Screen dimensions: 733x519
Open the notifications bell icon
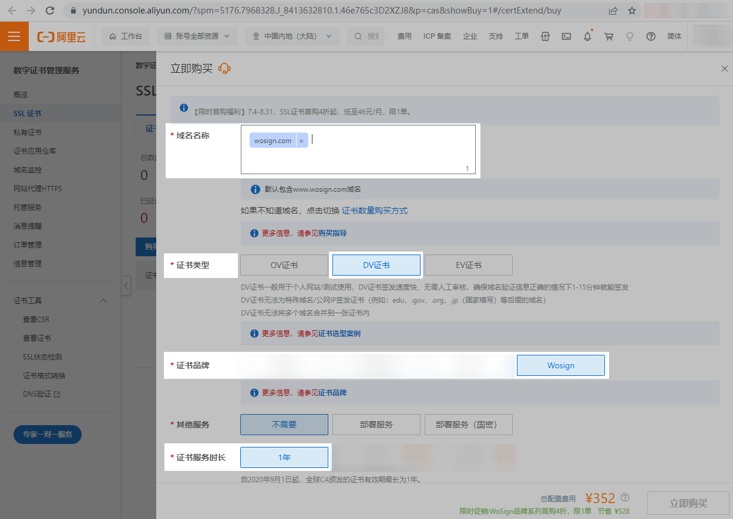tap(587, 36)
